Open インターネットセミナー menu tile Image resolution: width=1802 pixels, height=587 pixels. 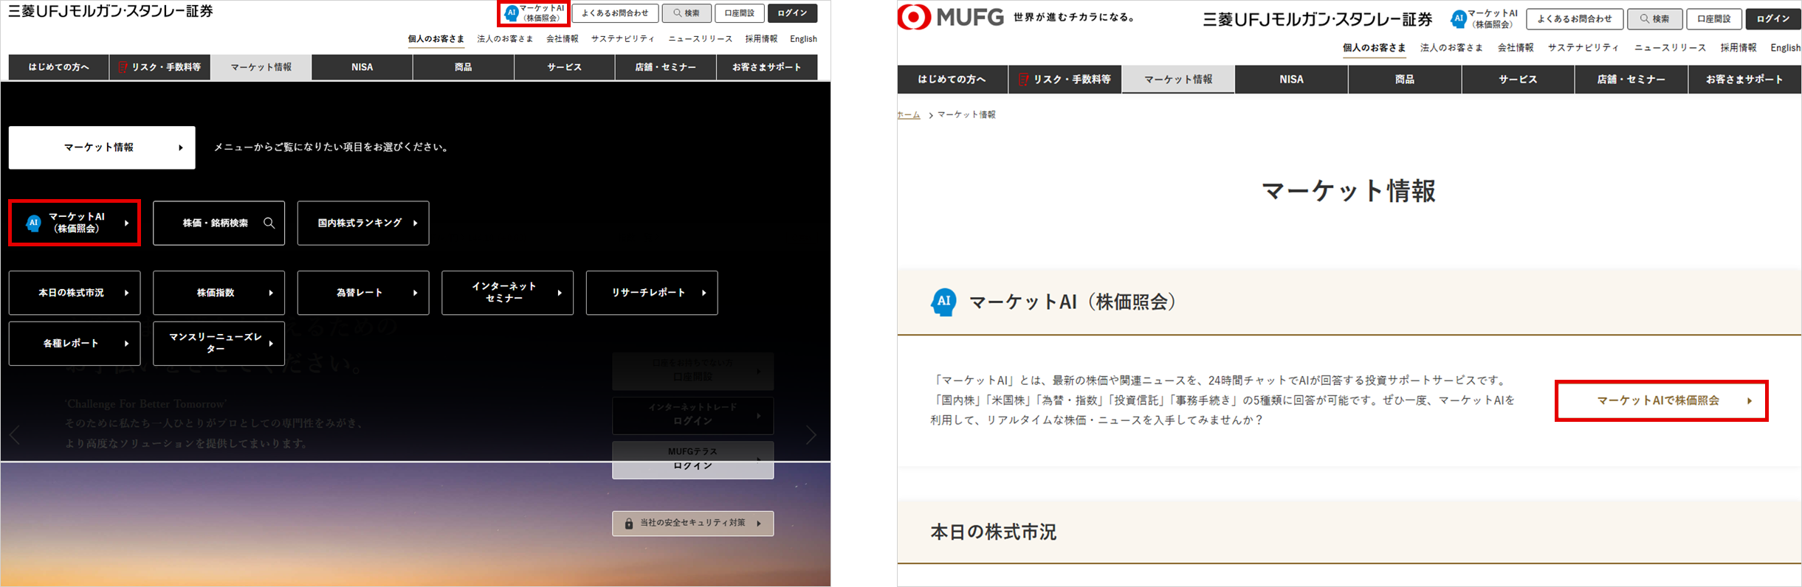(x=507, y=293)
